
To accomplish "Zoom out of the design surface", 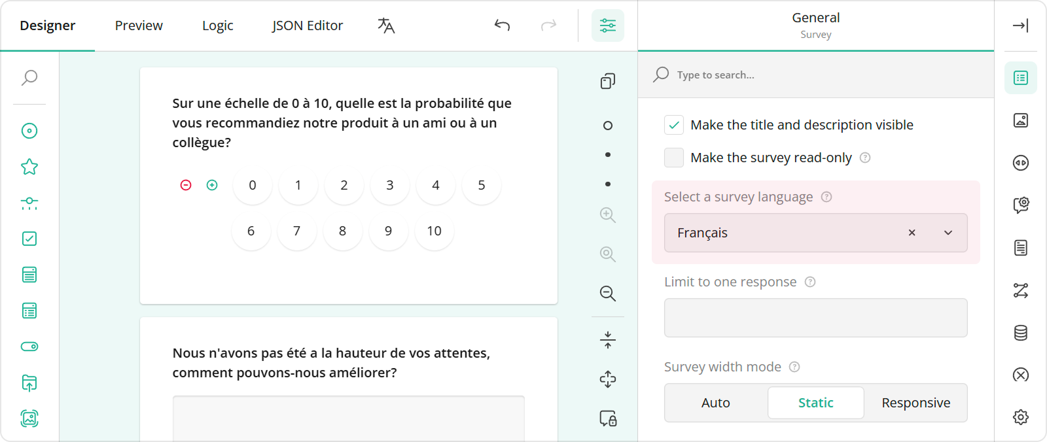I will [608, 294].
